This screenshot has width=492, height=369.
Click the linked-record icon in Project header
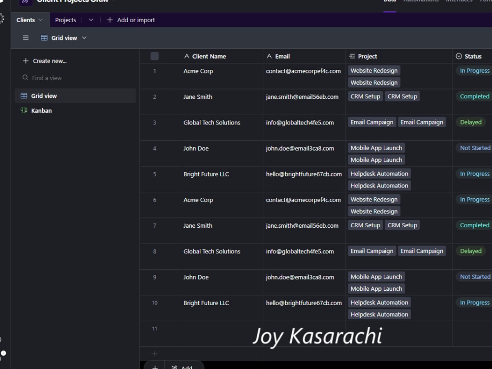[352, 56]
